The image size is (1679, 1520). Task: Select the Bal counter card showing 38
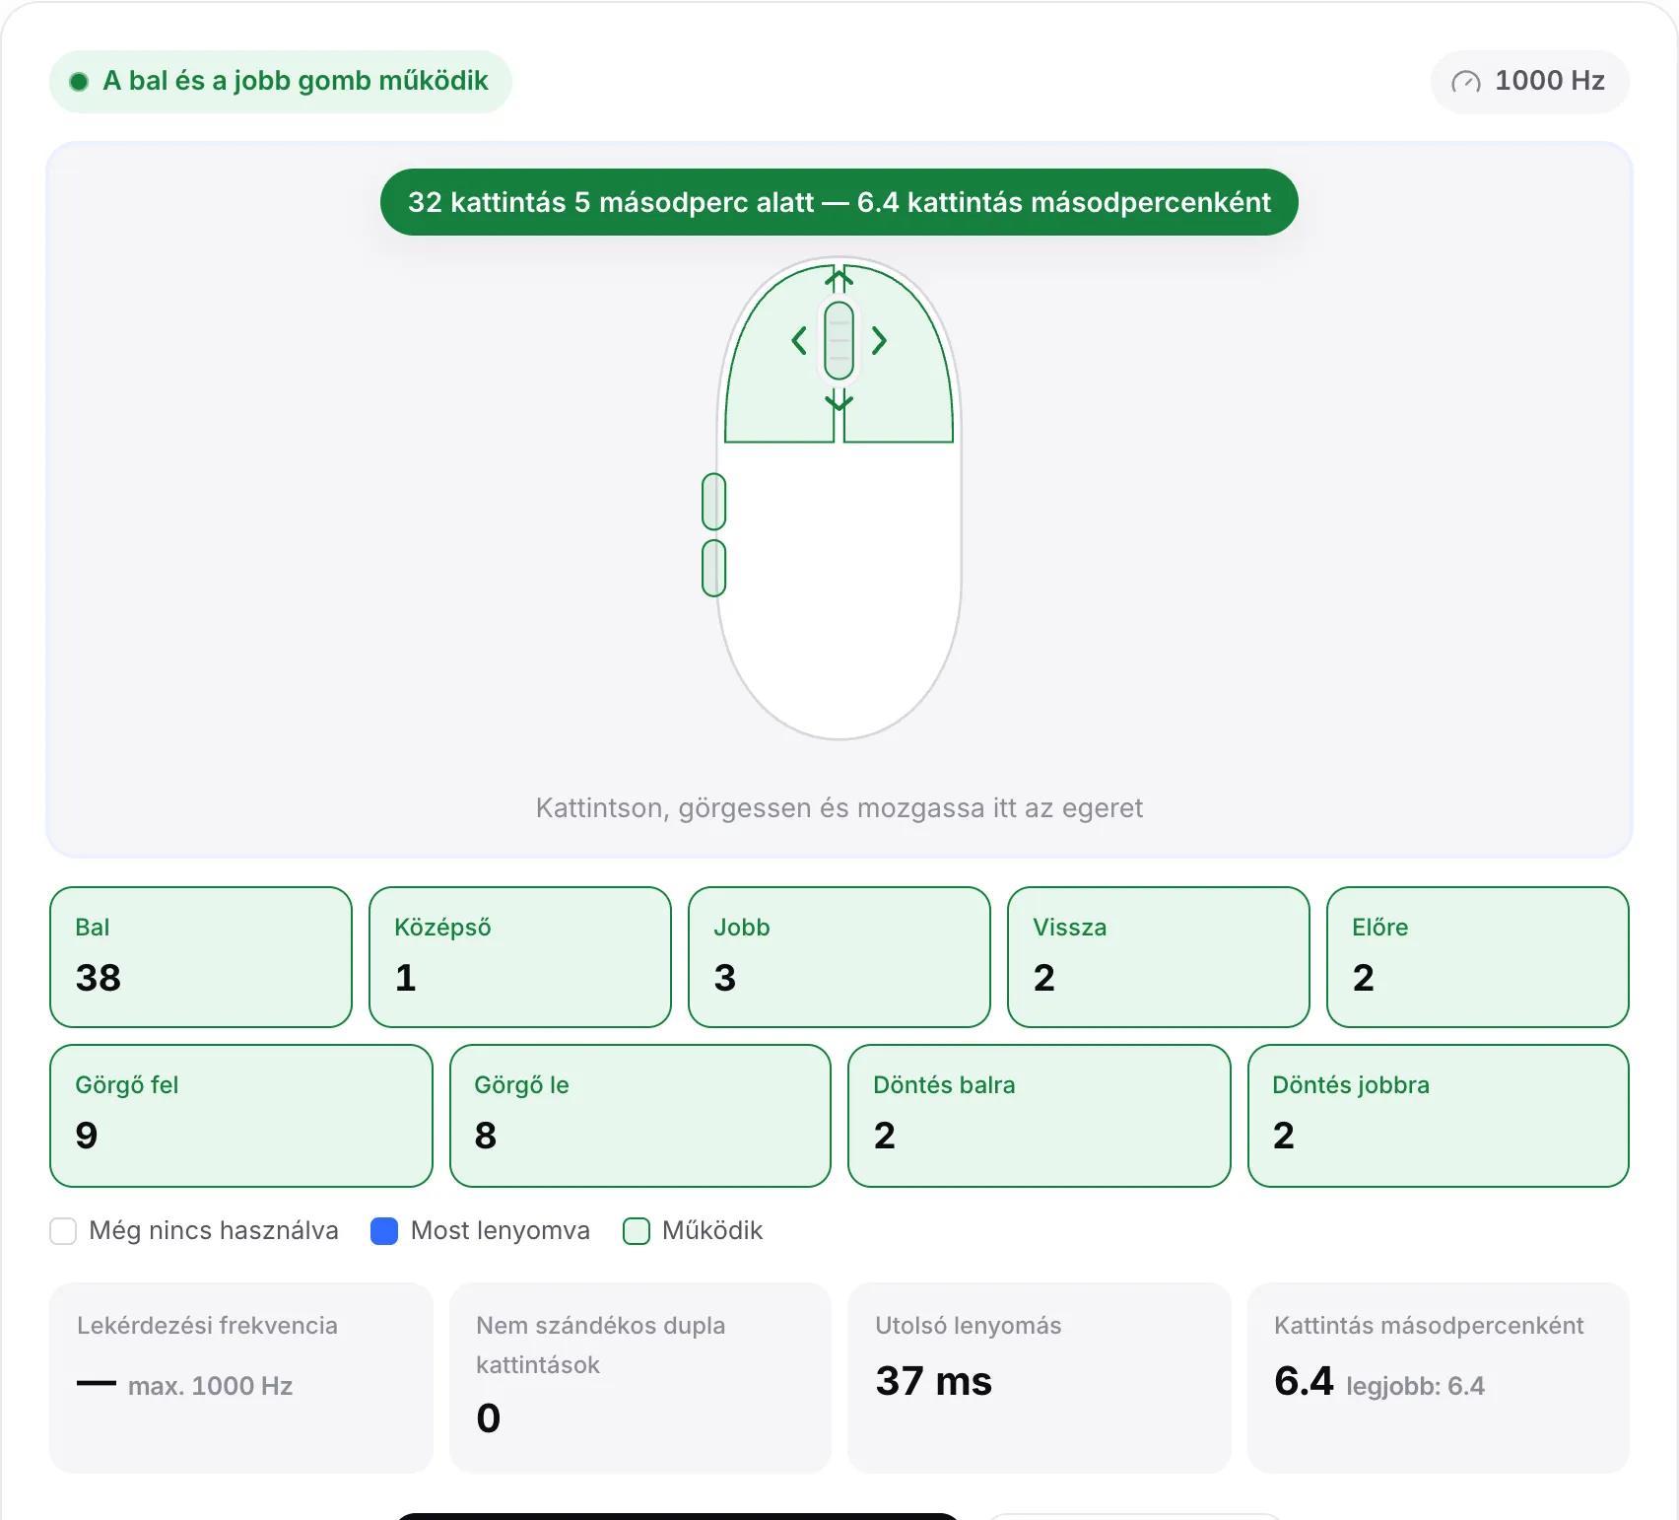(201, 957)
